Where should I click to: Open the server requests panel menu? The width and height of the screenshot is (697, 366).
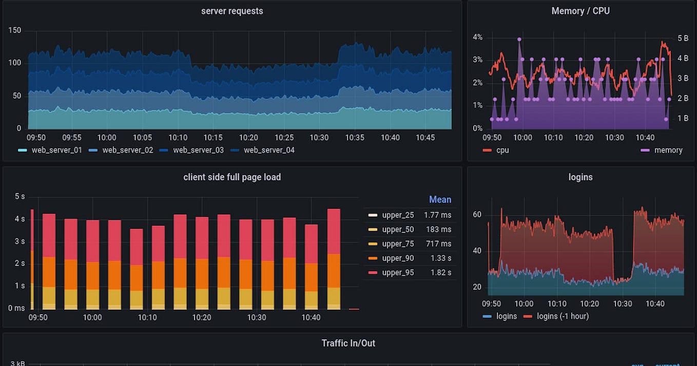click(232, 11)
